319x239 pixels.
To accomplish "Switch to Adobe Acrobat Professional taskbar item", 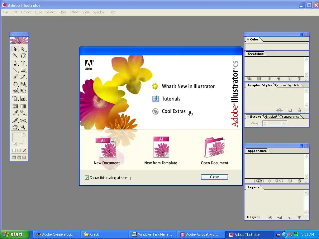I will click(201, 234).
